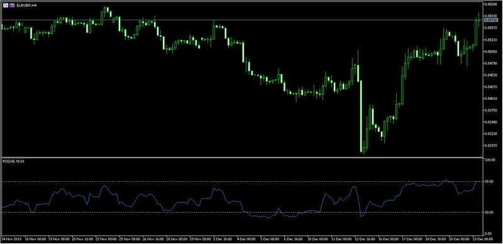Click the 12 Dec 16:00 time axis label
Viewport: 503px width, 244px height.
pyautogui.click(x=365, y=239)
